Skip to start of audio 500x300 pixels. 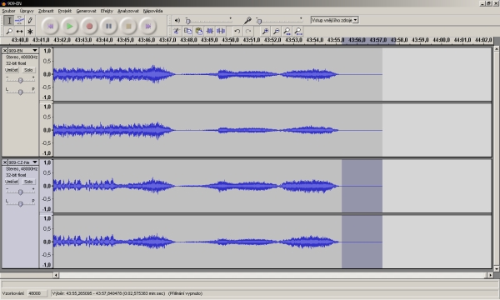tap(50, 26)
